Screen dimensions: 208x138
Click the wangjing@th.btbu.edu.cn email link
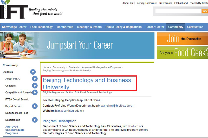117,106
